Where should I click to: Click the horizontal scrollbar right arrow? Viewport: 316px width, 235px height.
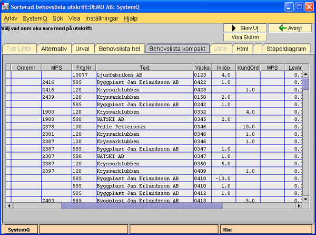pyautogui.click(x=299, y=206)
